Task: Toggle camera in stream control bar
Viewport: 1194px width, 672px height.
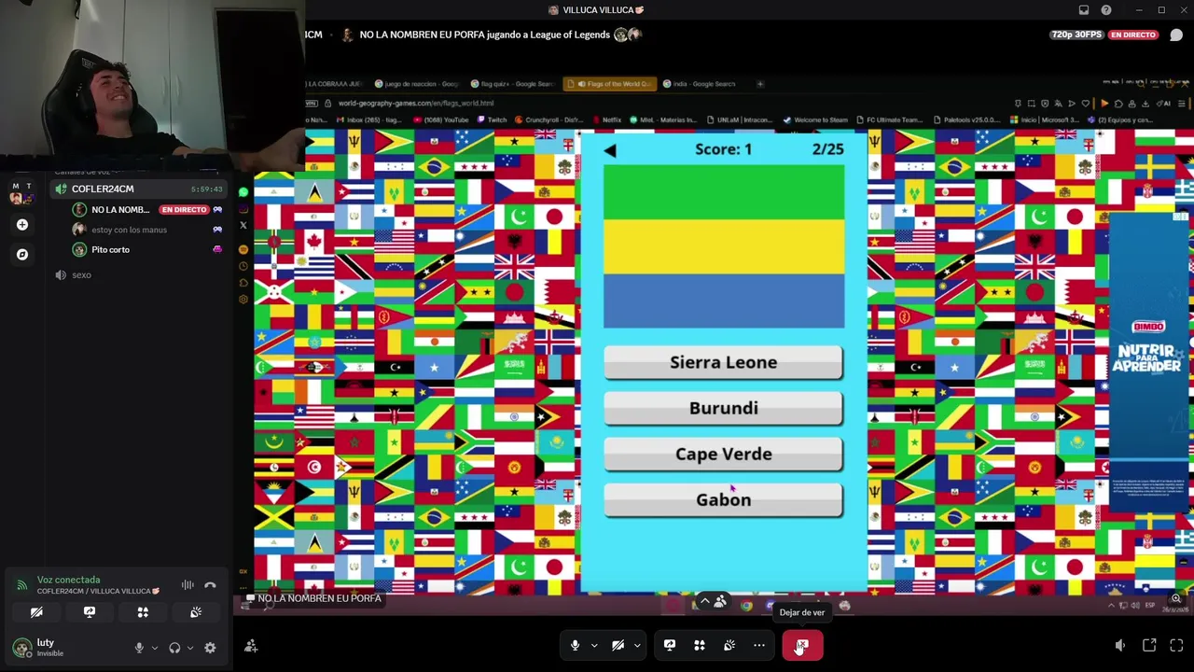Action: point(618,645)
